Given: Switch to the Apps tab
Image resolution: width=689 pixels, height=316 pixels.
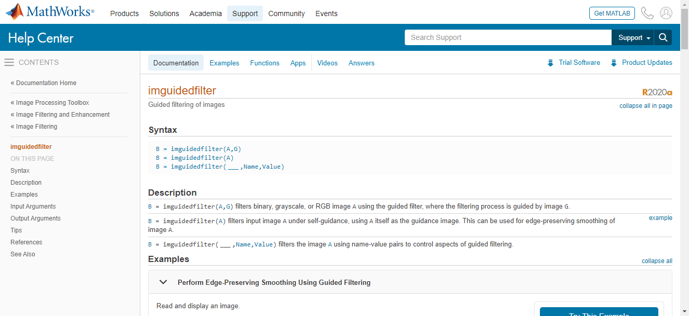Looking at the screenshot, I should [298, 63].
